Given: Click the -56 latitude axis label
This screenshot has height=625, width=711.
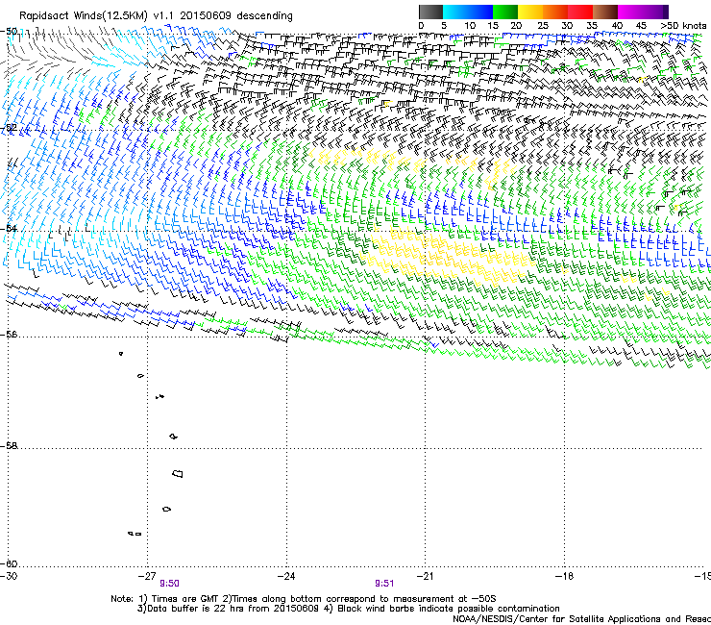Looking at the screenshot, I should [9, 335].
